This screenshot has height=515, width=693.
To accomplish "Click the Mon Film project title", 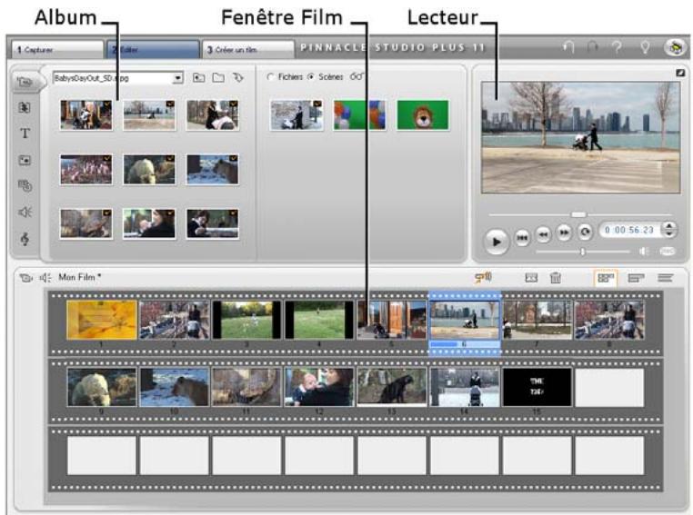I will click(79, 277).
